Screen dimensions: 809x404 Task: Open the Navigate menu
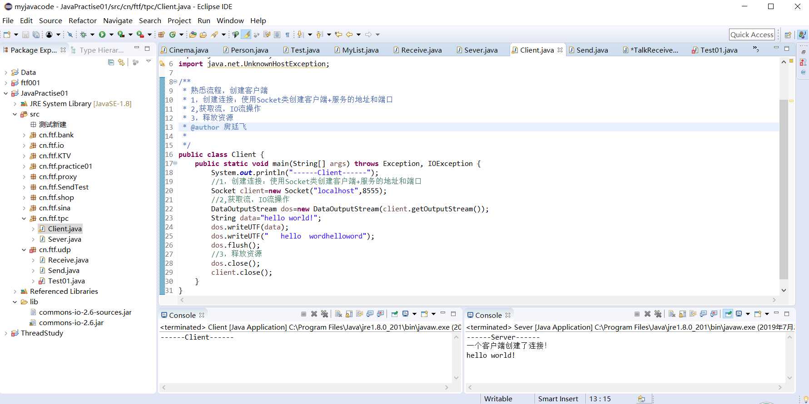[x=118, y=21]
